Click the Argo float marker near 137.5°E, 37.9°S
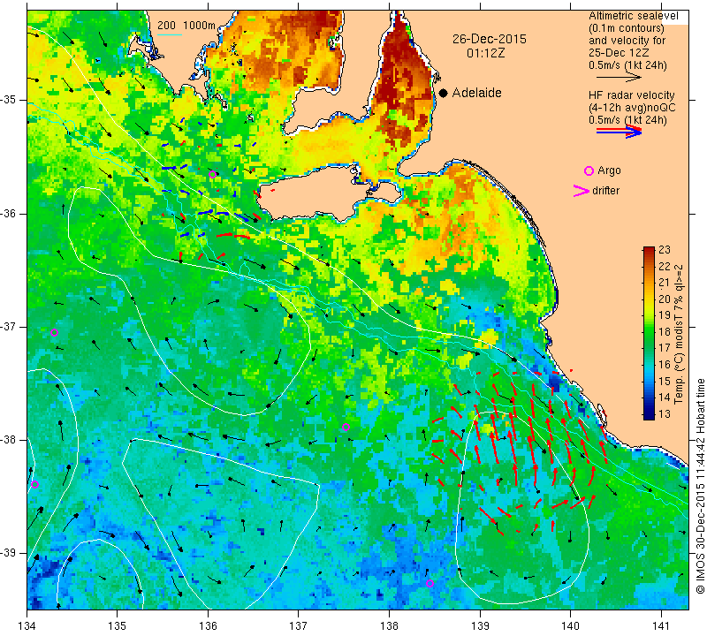This screenshot has width=707, height=636. tap(346, 427)
